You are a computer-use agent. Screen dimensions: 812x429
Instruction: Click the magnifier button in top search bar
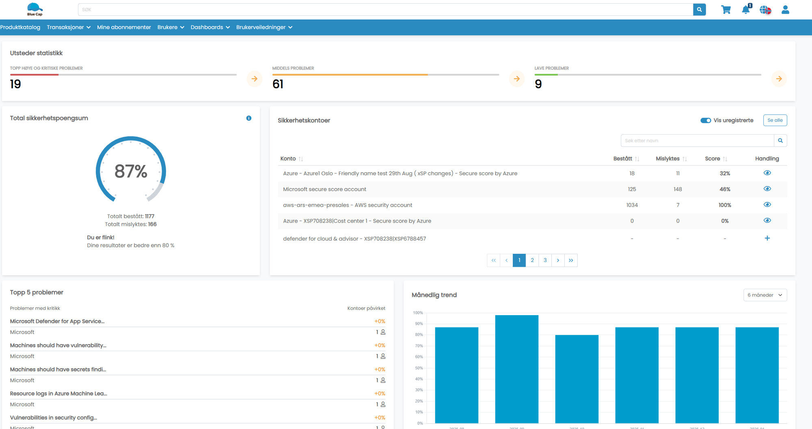(x=699, y=10)
